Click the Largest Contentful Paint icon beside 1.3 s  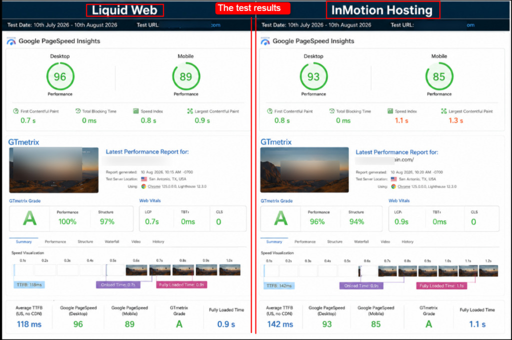444,111
